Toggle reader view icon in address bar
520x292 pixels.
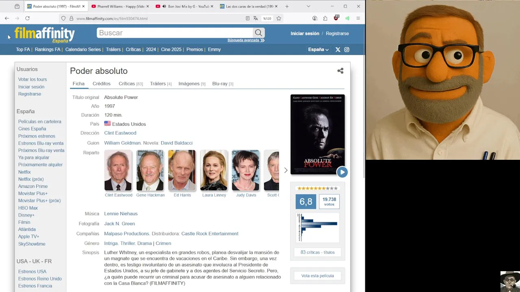click(x=247, y=18)
